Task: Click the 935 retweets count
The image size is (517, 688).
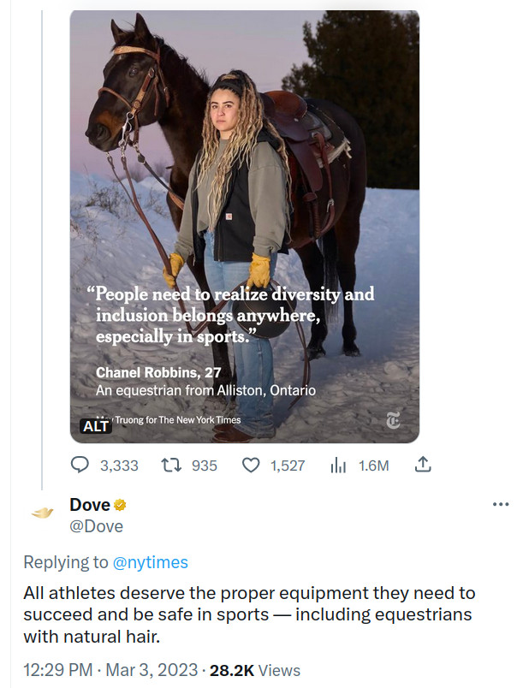Action: click(204, 466)
